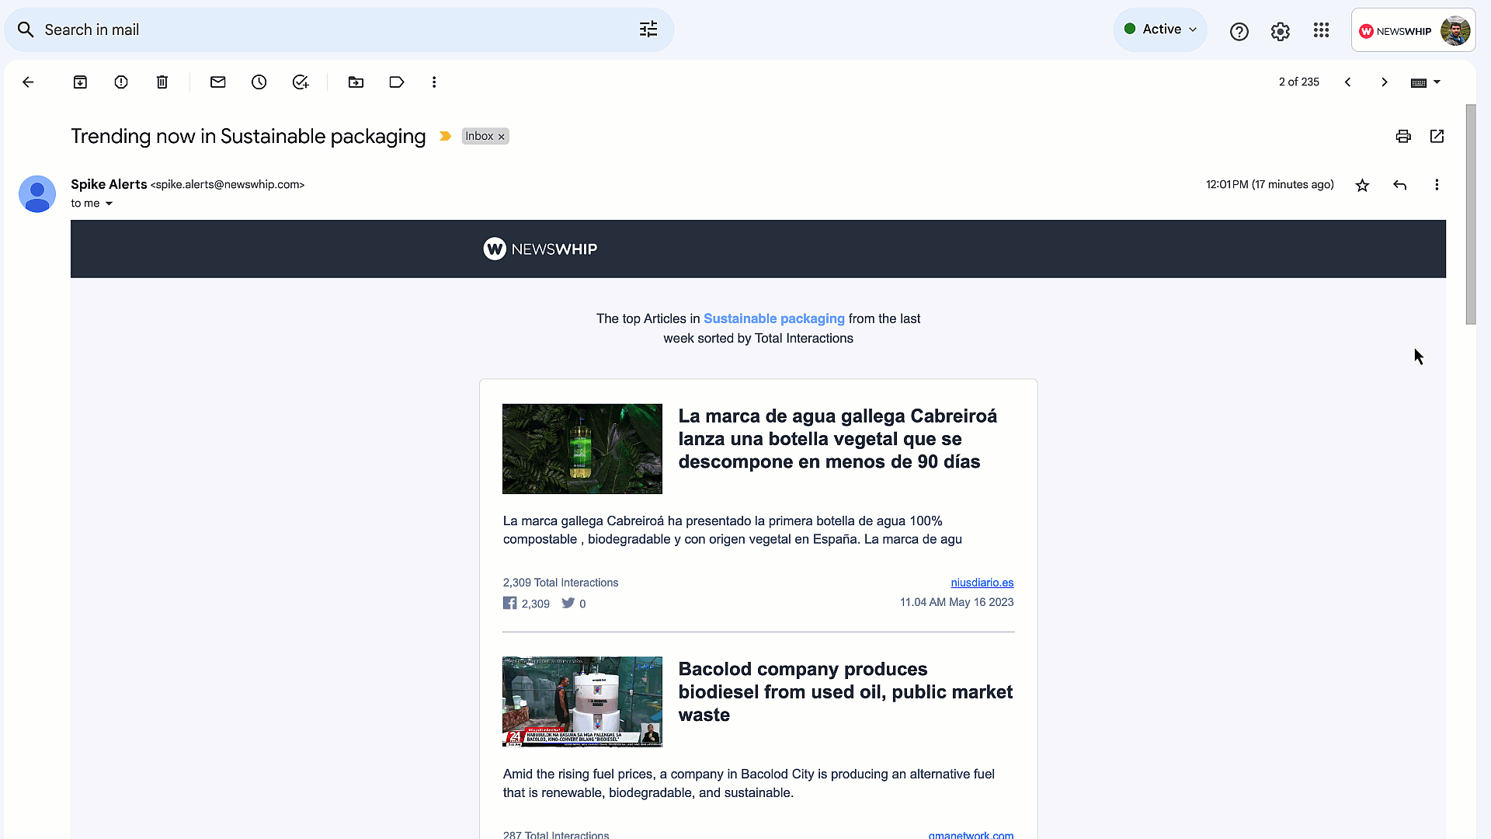Click the search magnifier icon
The image size is (1491, 839).
pos(26,30)
